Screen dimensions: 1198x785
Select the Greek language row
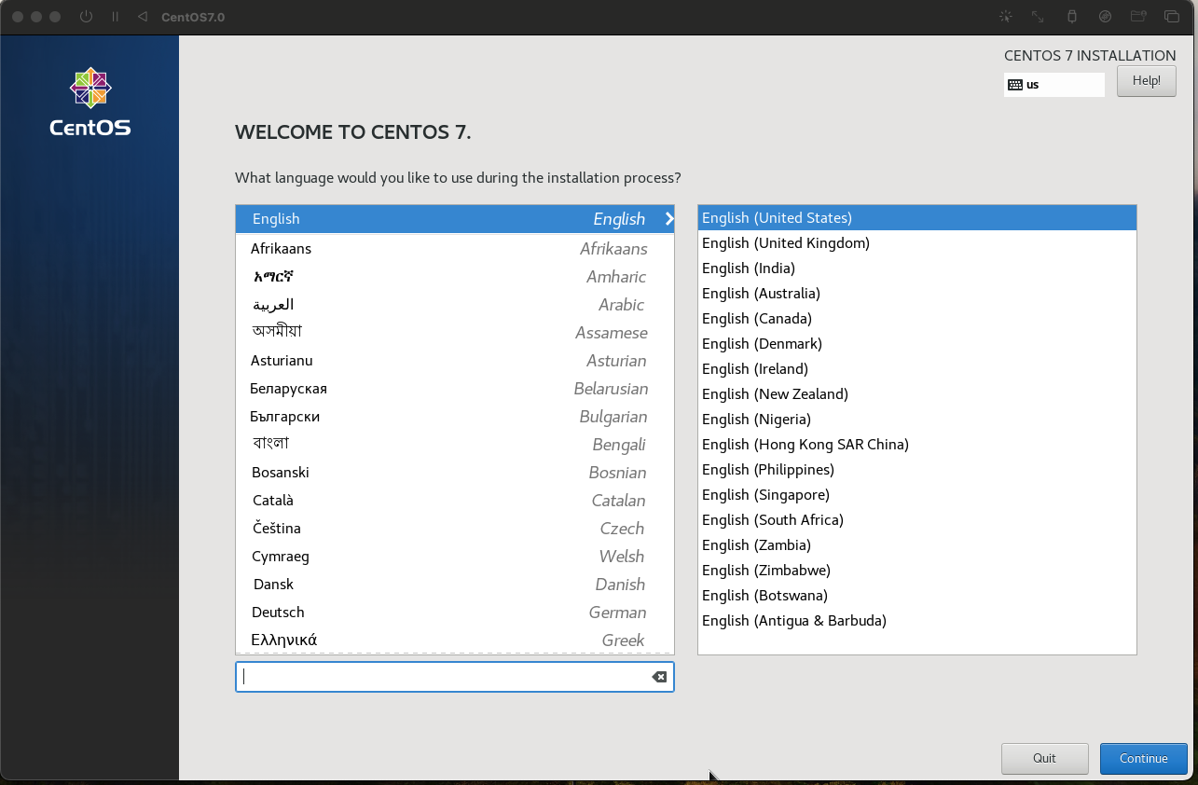click(x=455, y=640)
